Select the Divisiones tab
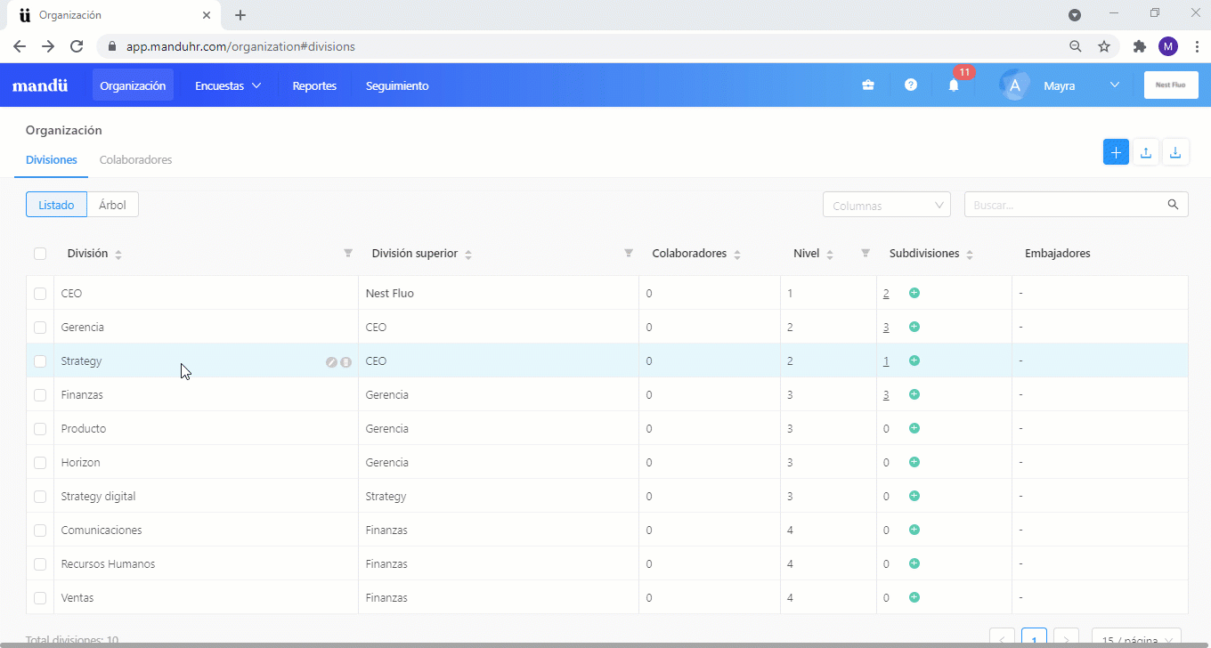1211x648 pixels. pos(52,160)
